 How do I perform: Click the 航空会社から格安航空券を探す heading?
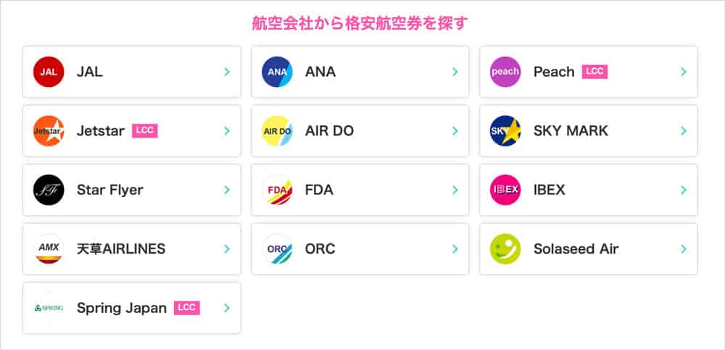(360, 23)
